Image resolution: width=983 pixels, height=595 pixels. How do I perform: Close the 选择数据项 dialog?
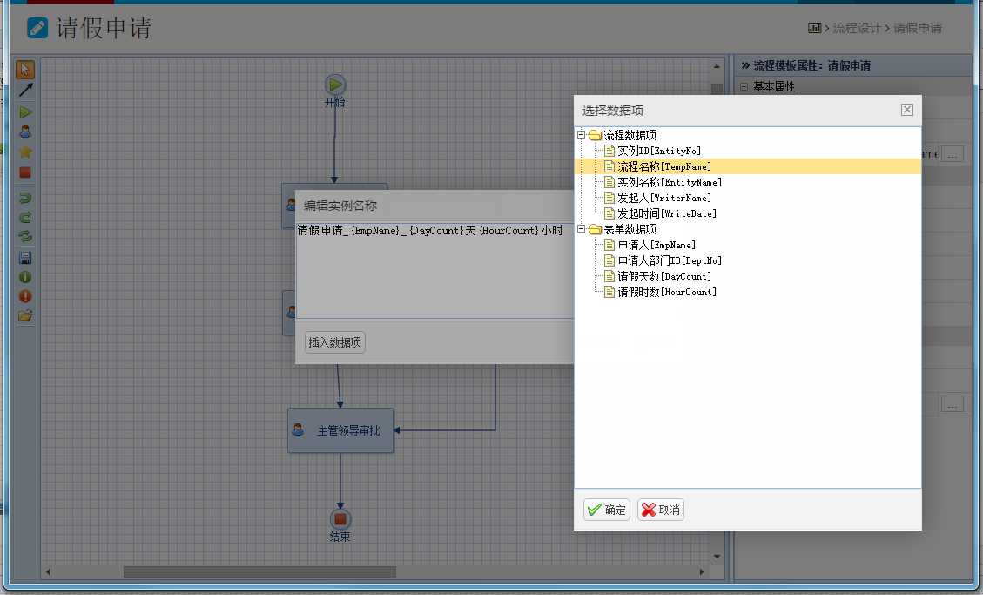coord(907,110)
